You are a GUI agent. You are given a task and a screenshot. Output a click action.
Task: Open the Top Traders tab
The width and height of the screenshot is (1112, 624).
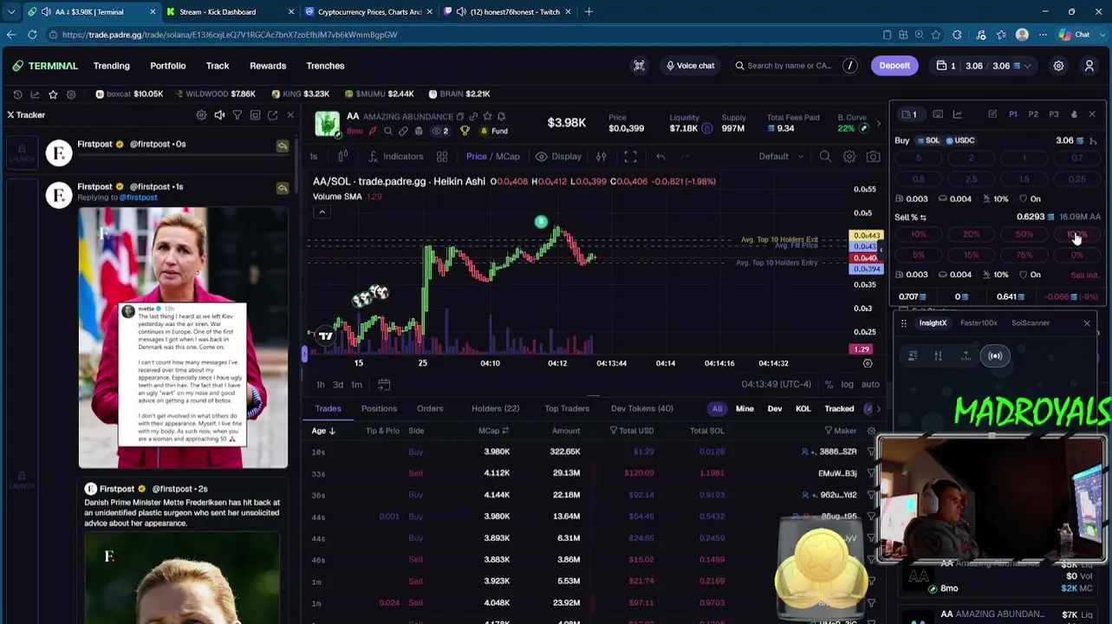(x=567, y=408)
